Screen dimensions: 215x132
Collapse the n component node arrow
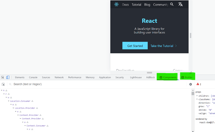pos(2,90)
